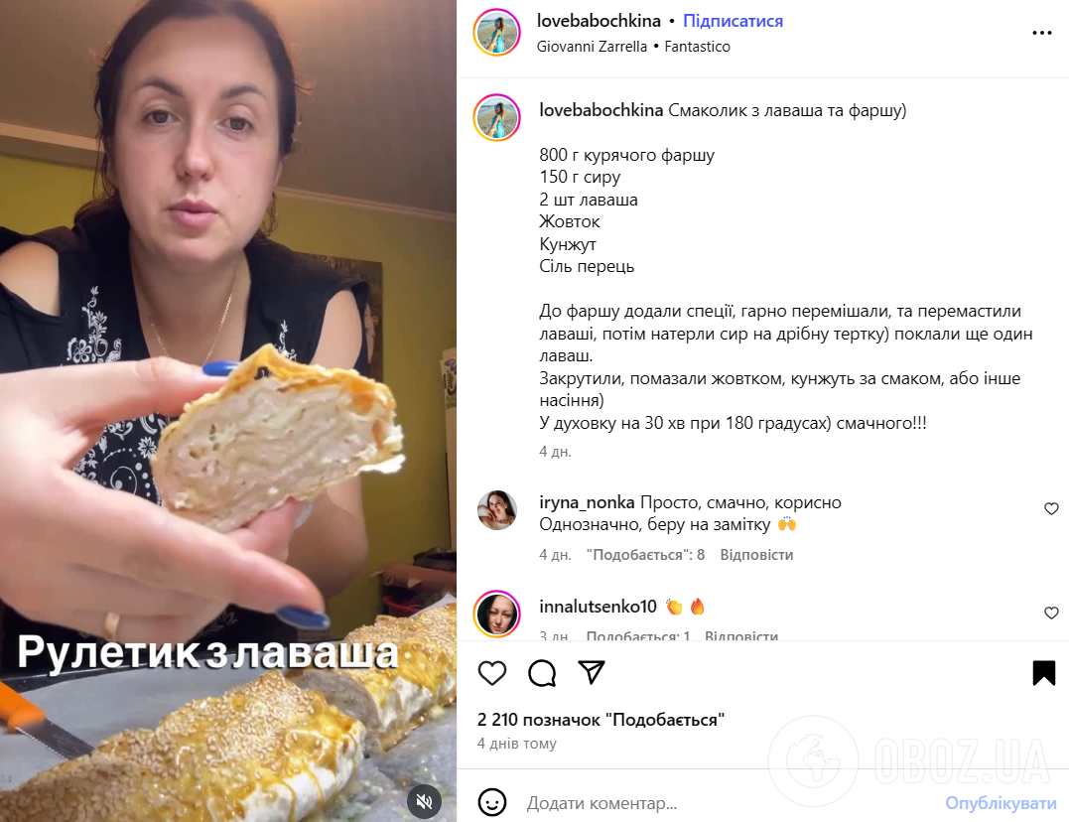Unmute the video sound
The height and width of the screenshot is (822, 1069).
pos(424,801)
